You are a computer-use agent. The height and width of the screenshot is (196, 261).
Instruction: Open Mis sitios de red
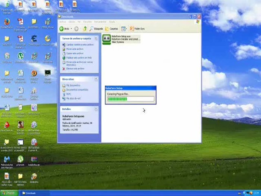click(71, 99)
